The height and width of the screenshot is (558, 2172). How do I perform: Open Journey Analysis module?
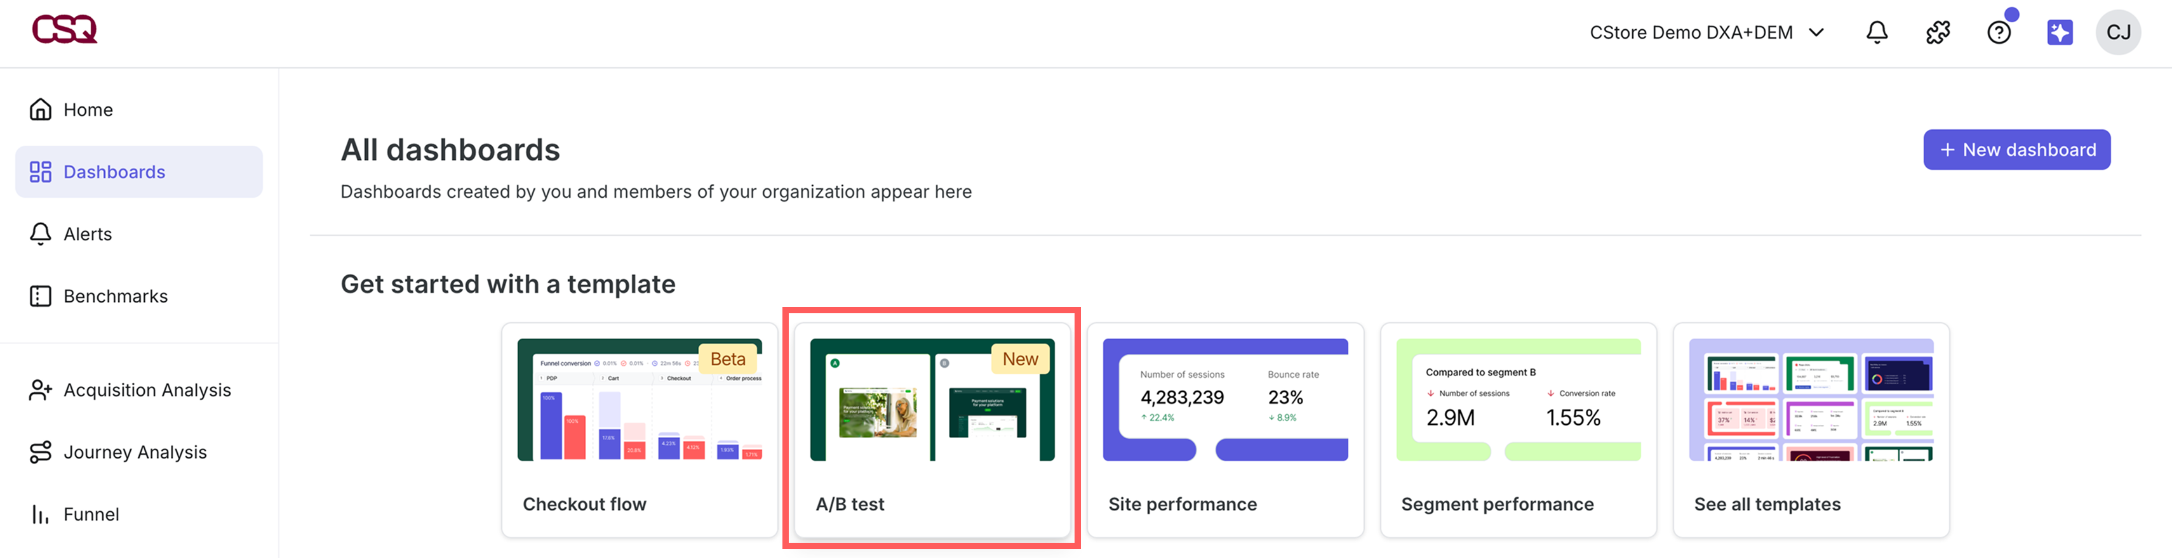(139, 452)
